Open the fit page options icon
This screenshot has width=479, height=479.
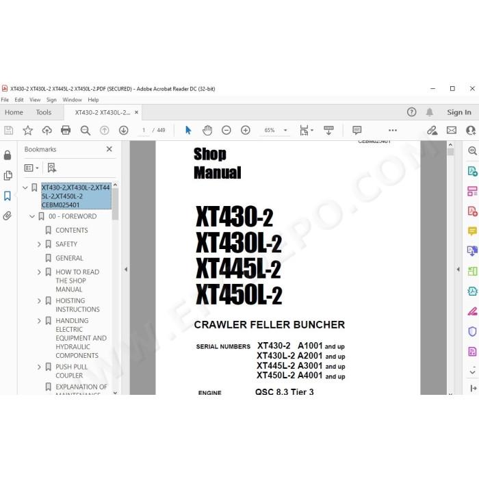[x=306, y=131]
